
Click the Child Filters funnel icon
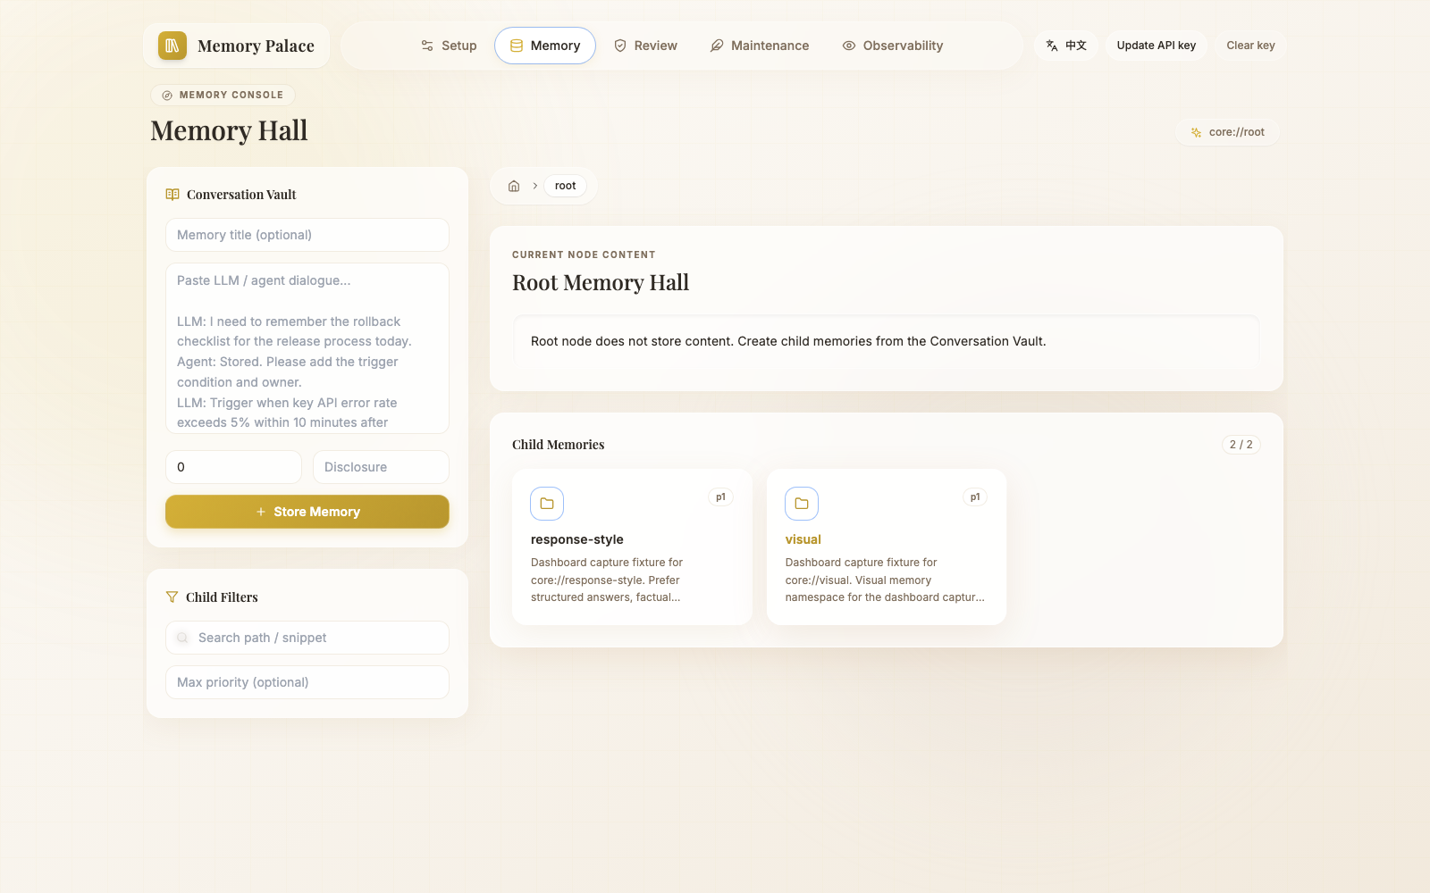click(172, 597)
